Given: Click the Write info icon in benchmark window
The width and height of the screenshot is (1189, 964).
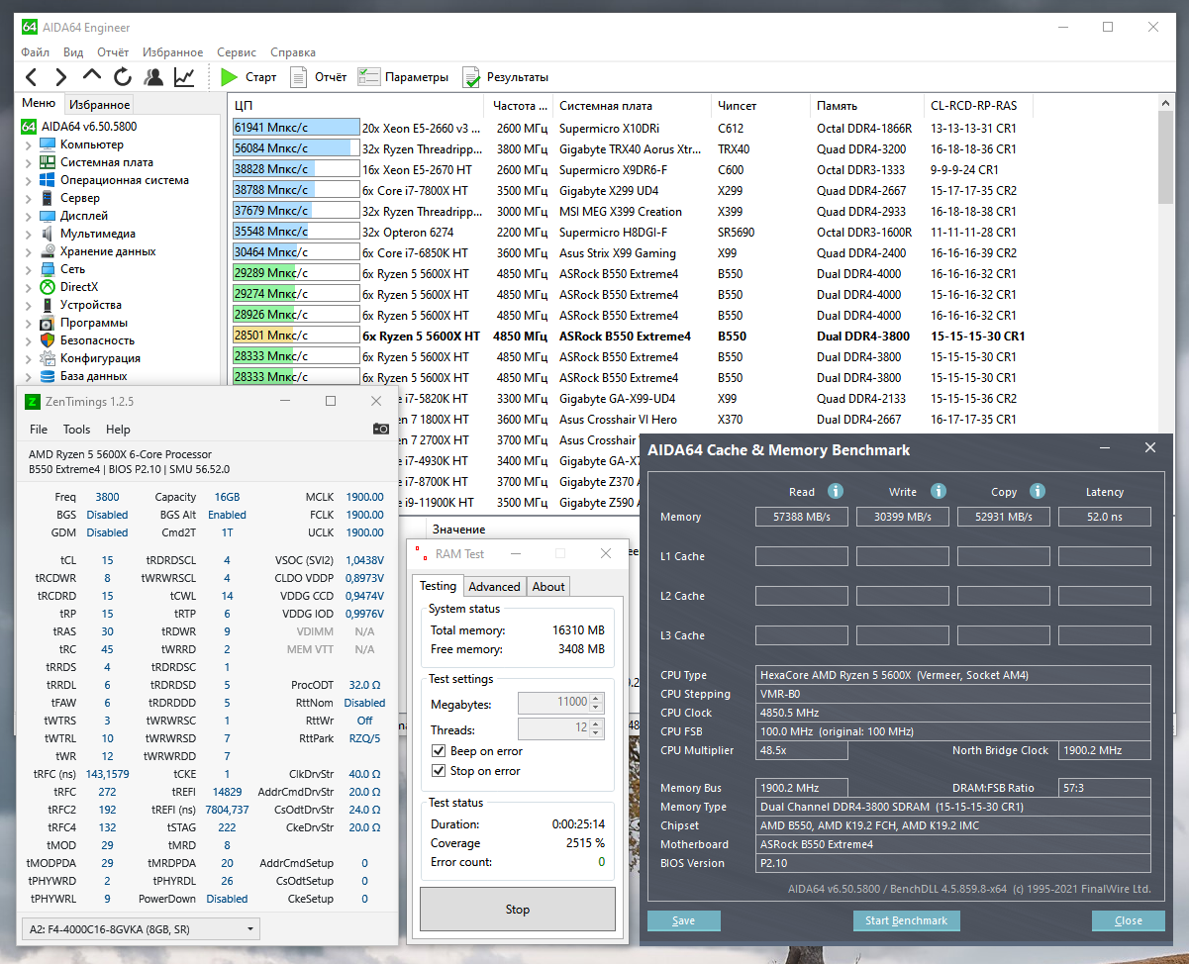Looking at the screenshot, I should (939, 491).
